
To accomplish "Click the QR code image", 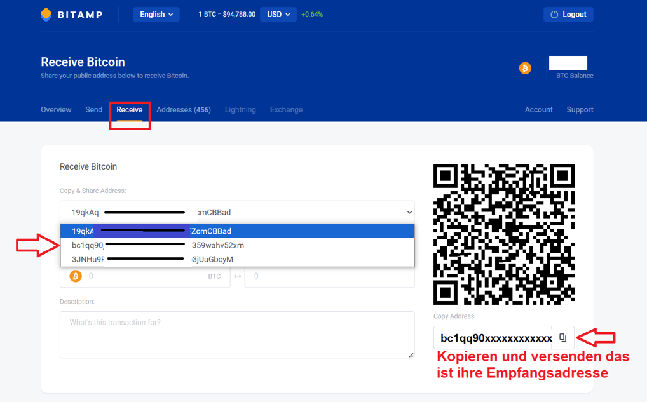I will (x=504, y=234).
